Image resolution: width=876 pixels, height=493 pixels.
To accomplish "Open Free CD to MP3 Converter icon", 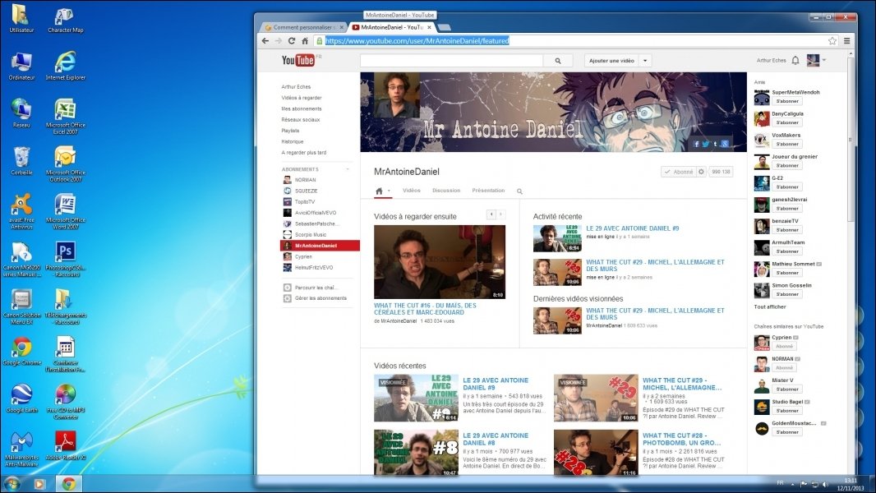I will (x=66, y=401).
